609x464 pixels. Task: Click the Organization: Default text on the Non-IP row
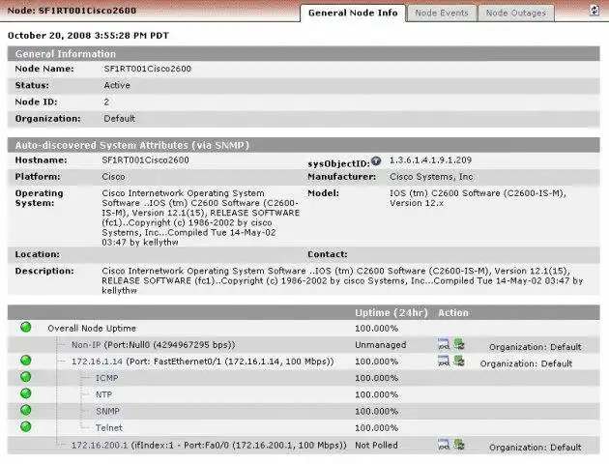536,347
